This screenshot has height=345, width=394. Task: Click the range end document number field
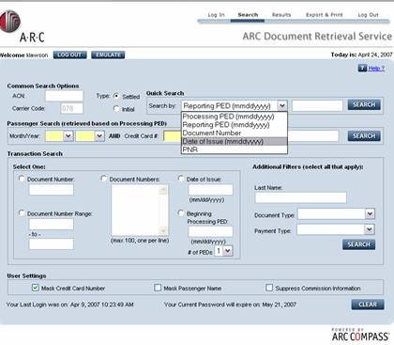(52, 244)
